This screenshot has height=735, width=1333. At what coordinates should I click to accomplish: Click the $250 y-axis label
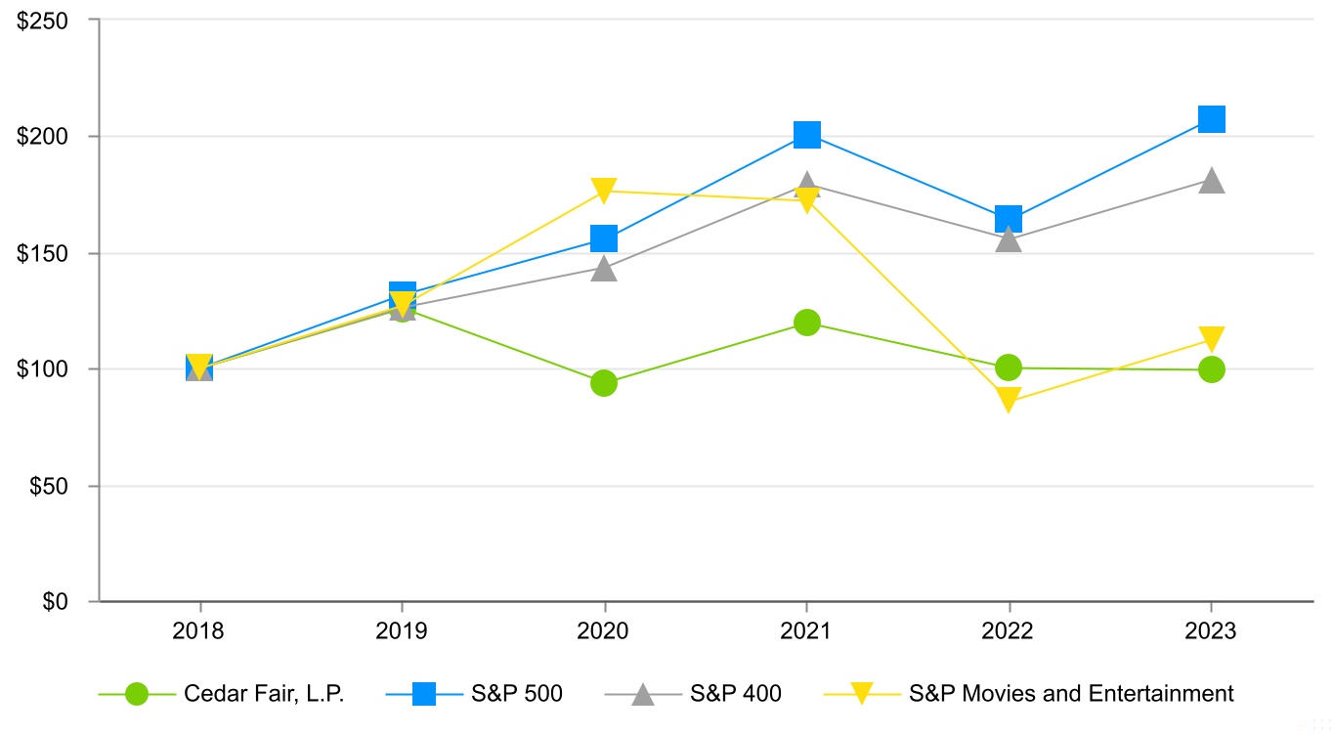[42, 20]
